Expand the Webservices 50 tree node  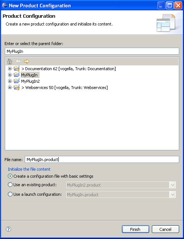tap(10, 87)
